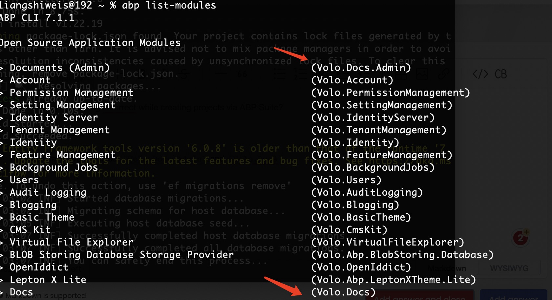
Task: Click the insert link icon
Action: pyautogui.click(x=443, y=74)
